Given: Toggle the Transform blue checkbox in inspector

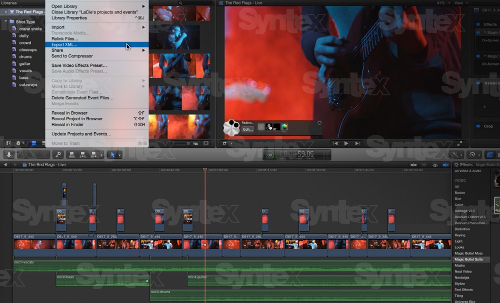Looking at the screenshot, I should [478, 83].
